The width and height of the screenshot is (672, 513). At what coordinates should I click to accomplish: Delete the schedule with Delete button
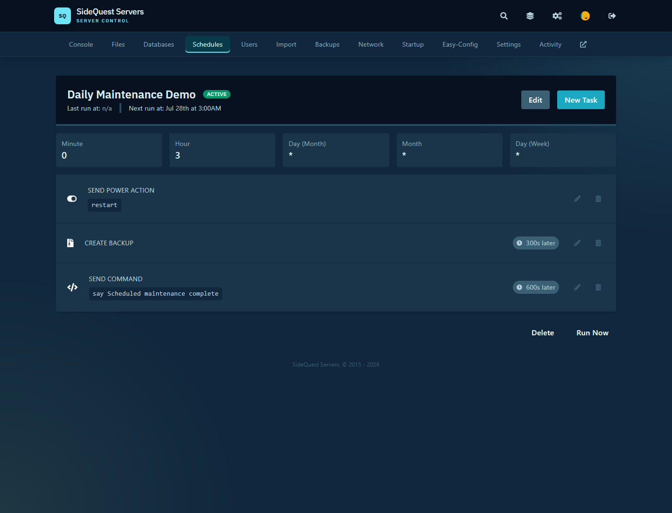click(543, 333)
